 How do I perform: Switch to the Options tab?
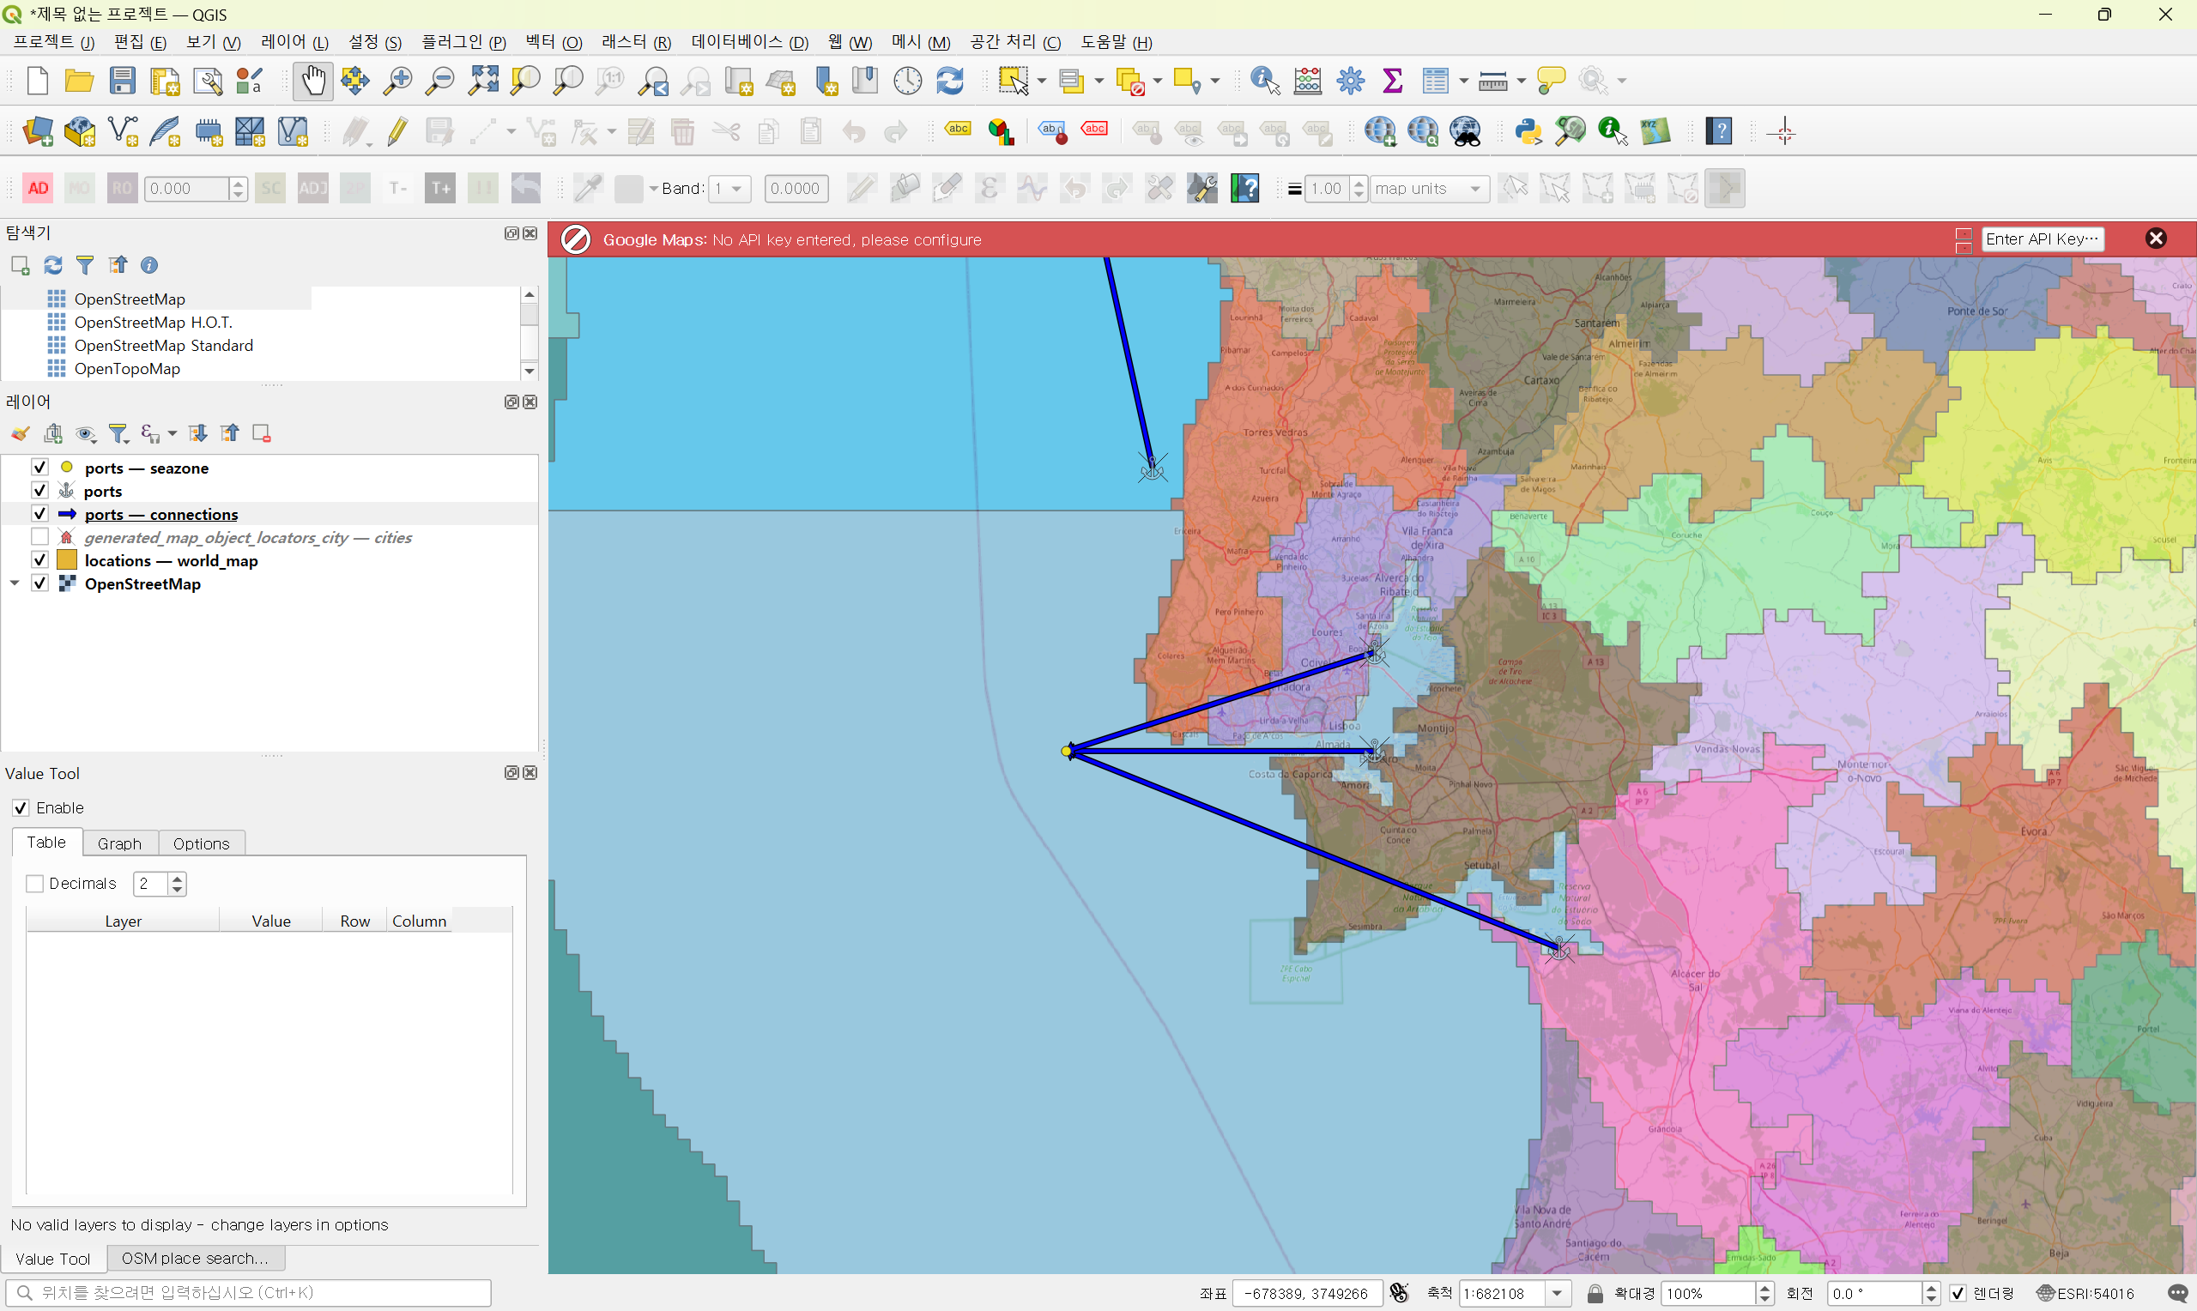tap(202, 843)
